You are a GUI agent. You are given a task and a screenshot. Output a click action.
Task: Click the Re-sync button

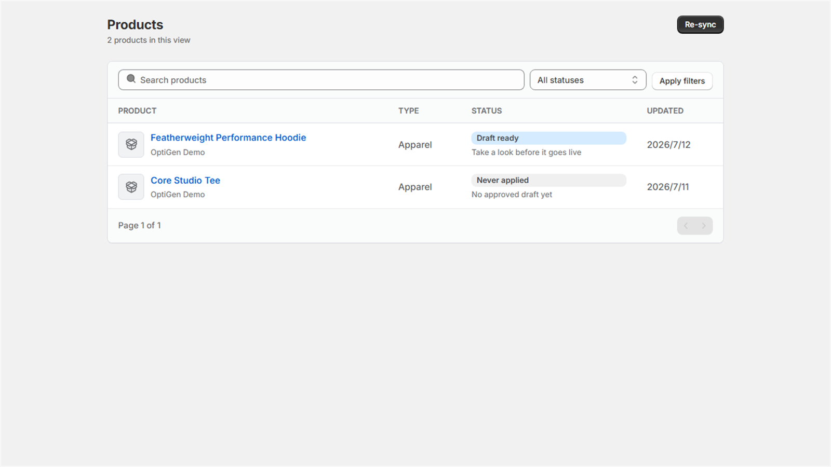click(700, 24)
